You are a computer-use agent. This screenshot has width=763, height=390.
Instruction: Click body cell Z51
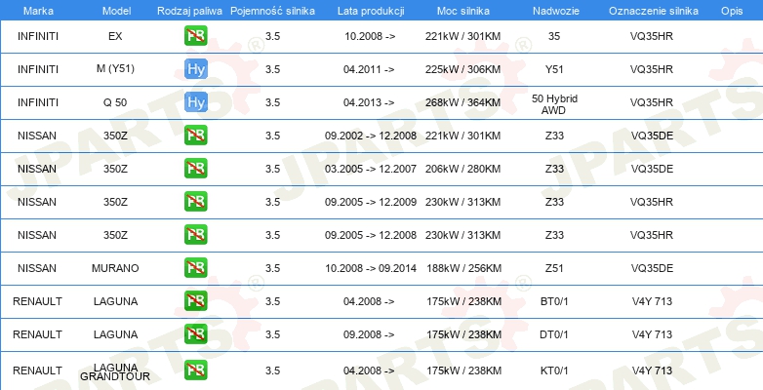[554, 268]
